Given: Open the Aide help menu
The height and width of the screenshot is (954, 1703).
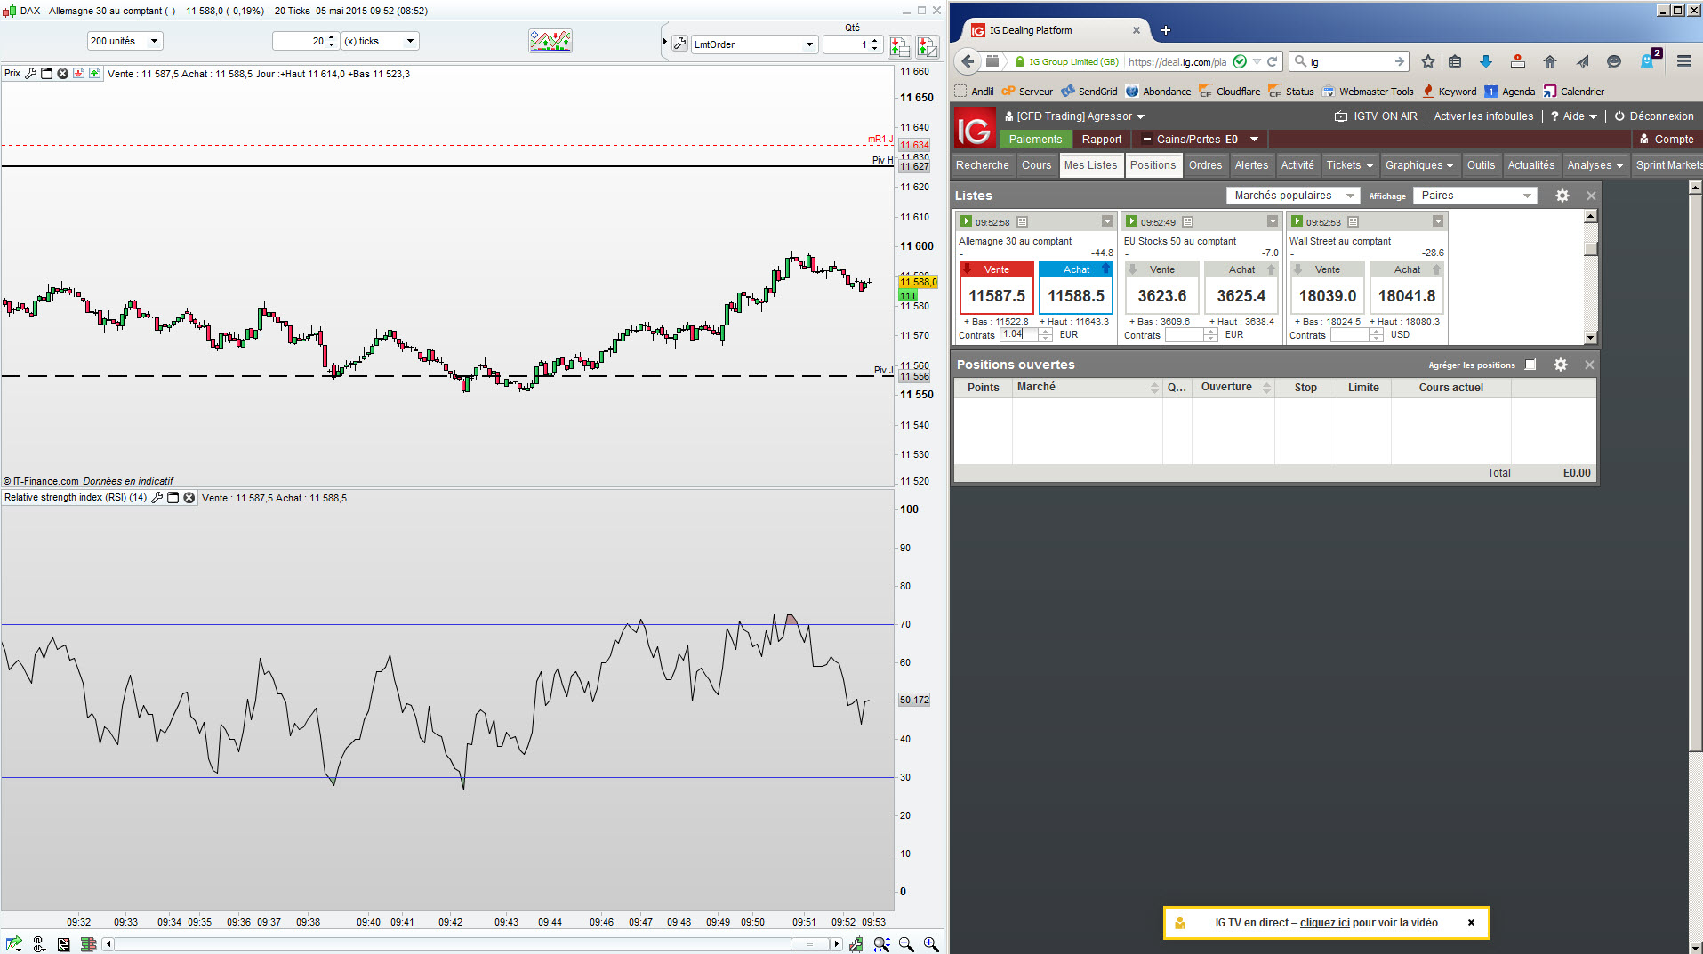Looking at the screenshot, I should (1573, 116).
